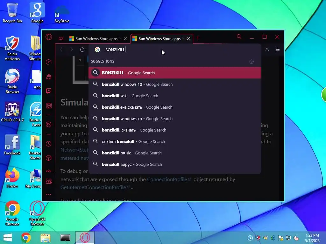326x244 pixels.
Task: Choose bonzikill wiki suggestion
Action: [175, 96]
